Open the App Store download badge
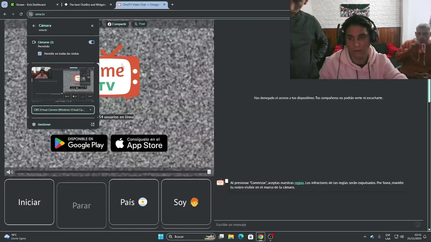This screenshot has width=431, height=242. pyautogui.click(x=139, y=143)
